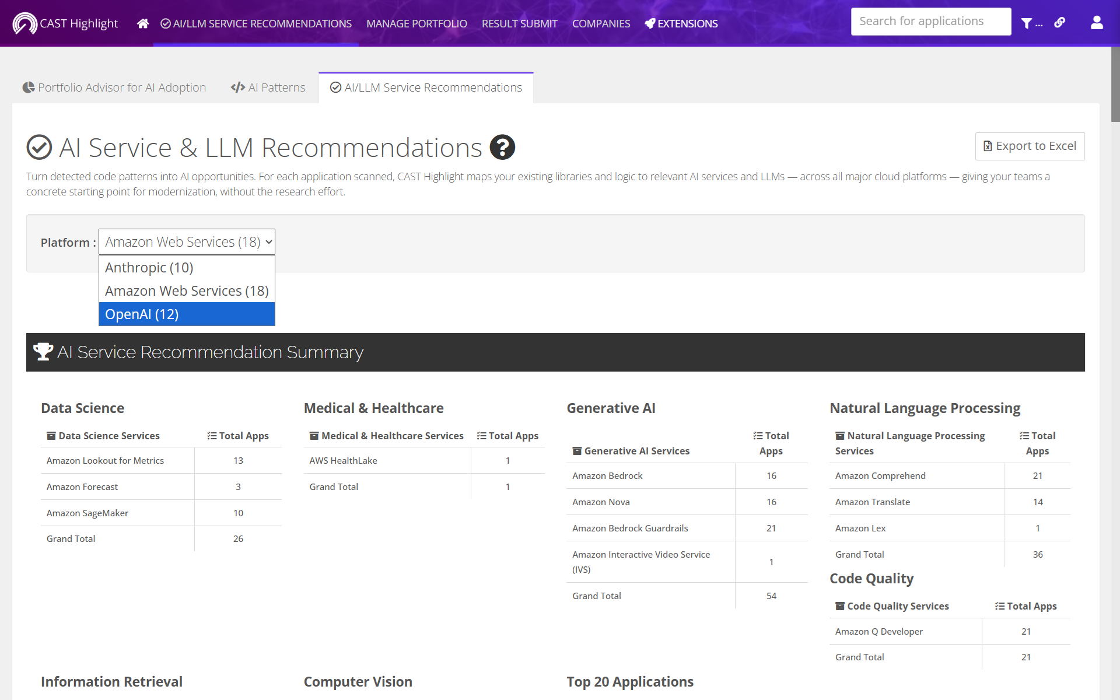
Task: Click Amazon Nova row
Action: [687, 502]
